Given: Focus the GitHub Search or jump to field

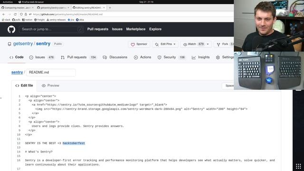Looking at the screenshot, I should (x=51, y=29).
